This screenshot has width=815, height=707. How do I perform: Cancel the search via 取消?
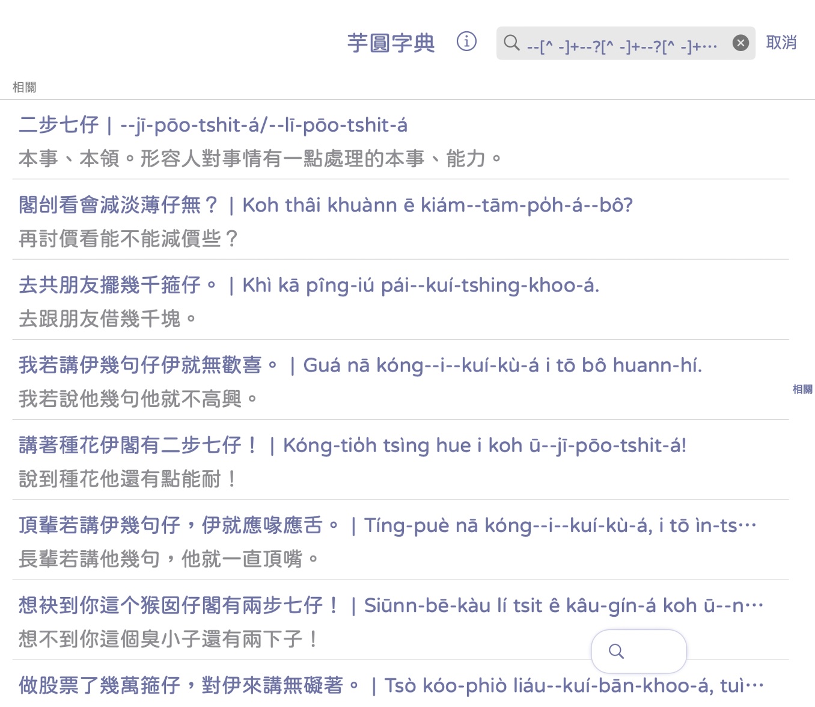[781, 43]
